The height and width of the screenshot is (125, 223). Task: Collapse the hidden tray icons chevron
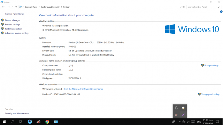[180, 122]
